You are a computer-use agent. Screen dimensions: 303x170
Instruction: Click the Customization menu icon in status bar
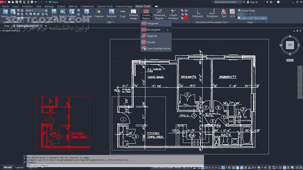click(x=300, y=167)
